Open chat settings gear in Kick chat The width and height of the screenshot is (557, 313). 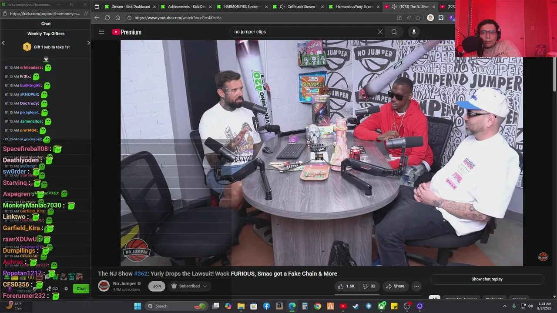click(66, 289)
